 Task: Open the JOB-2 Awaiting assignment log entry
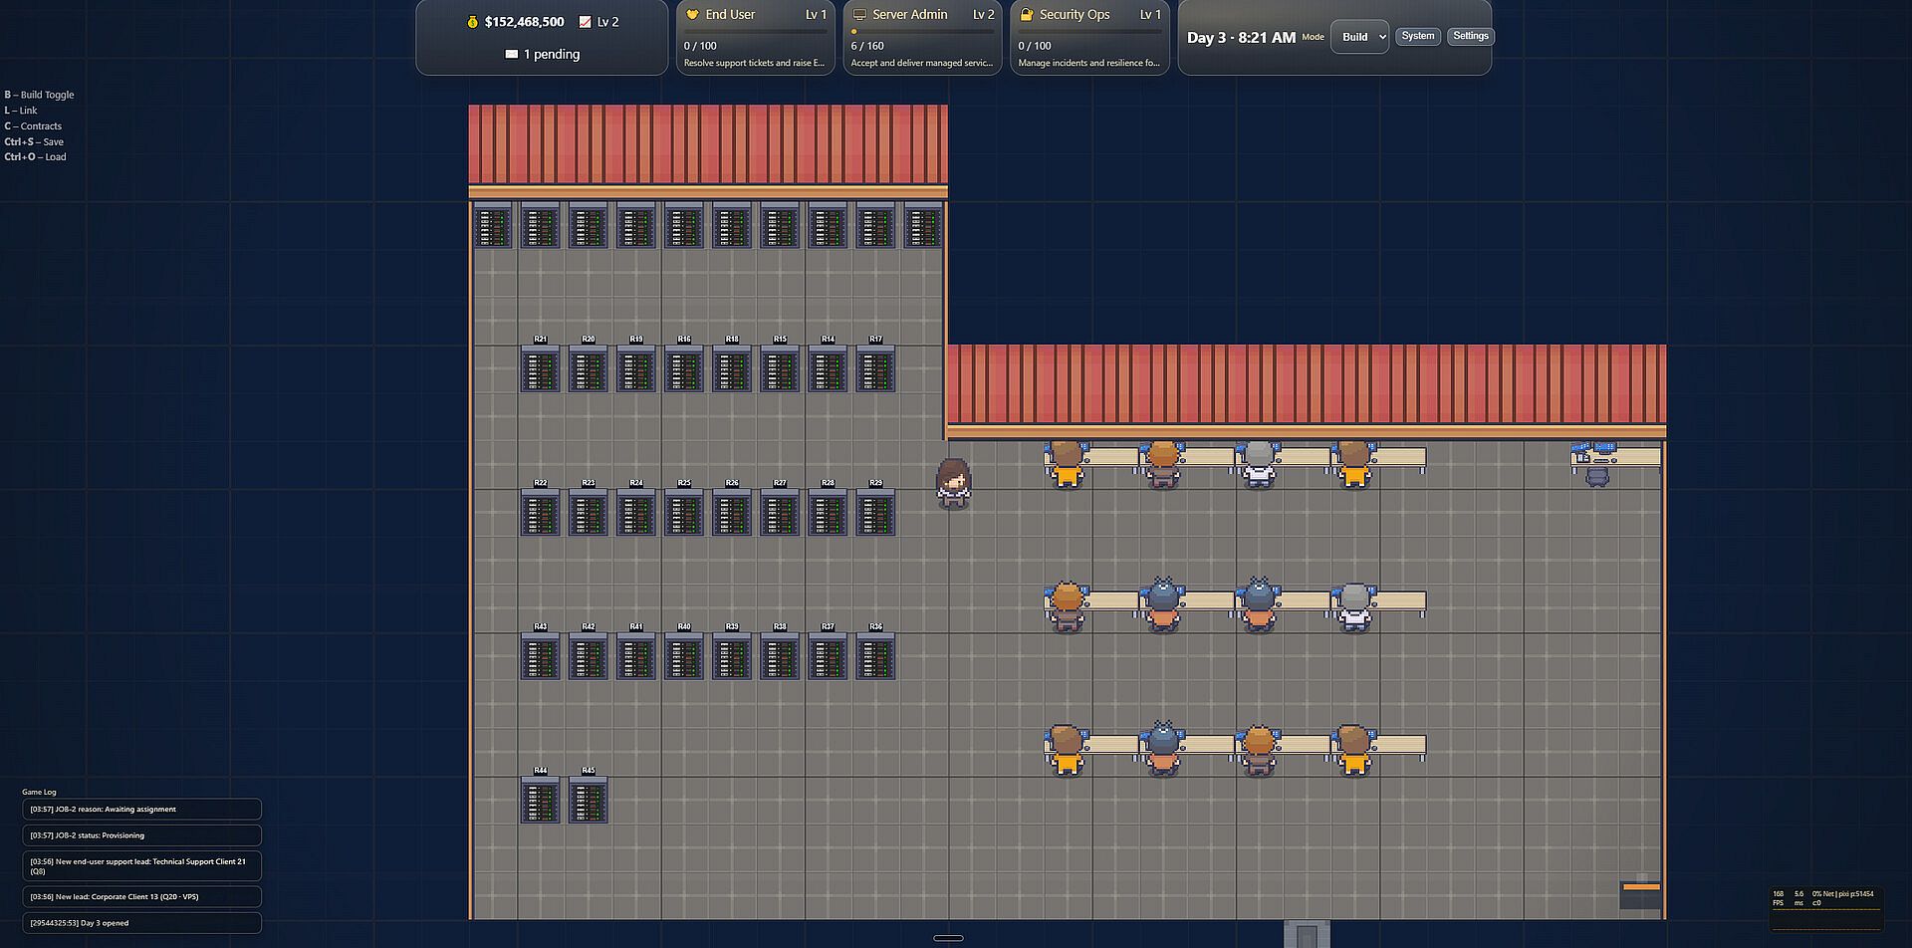click(x=141, y=810)
